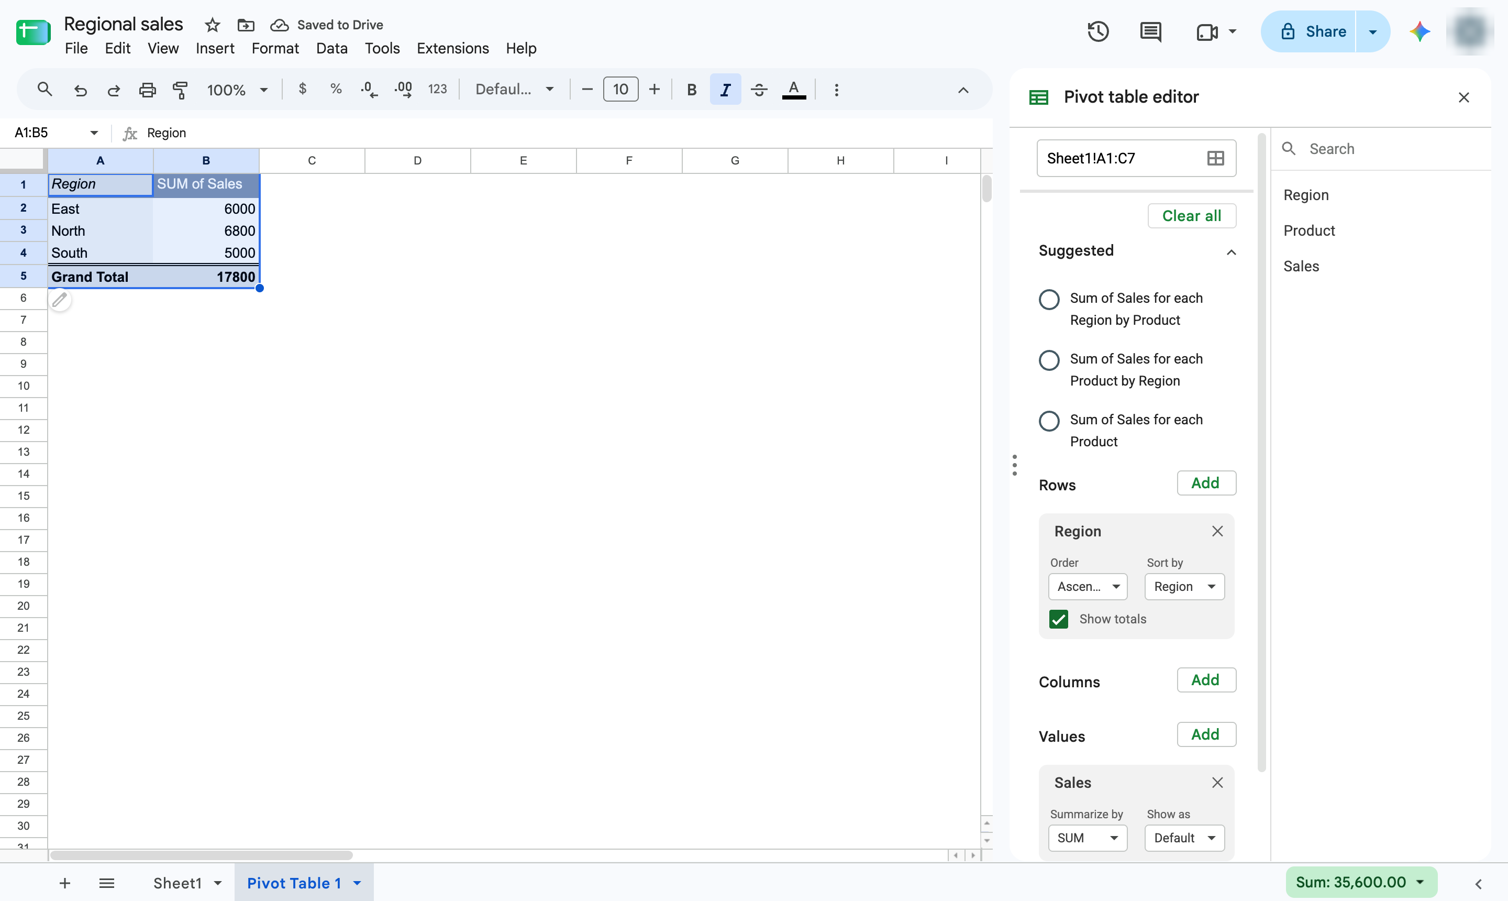Click select data range grid icon
The height and width of the screenshot is (901, 1508).
pyautogui.click(x=1215, y=159)
